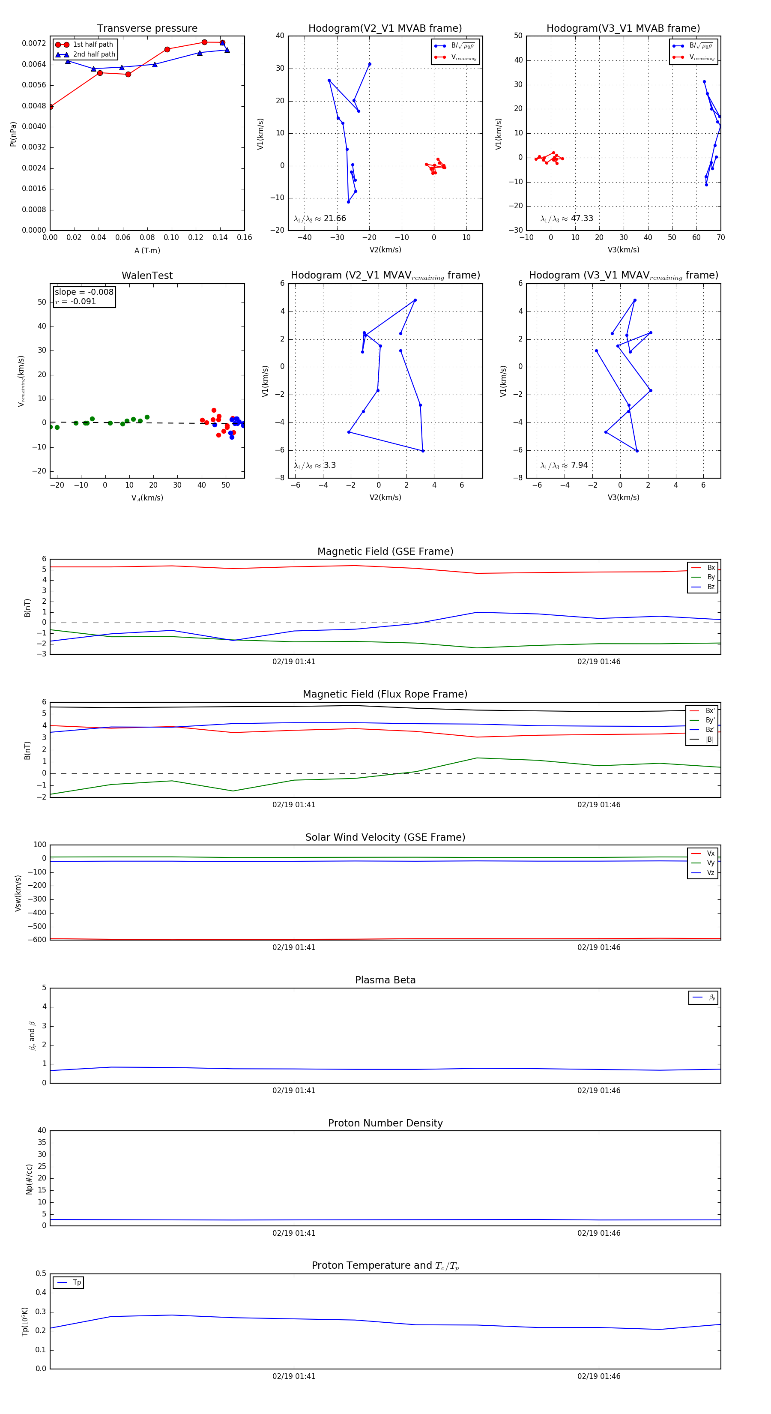The image size is (771, 1414).
Task: Click the 'Pt(nPa)' y-axis label
Action: (13, 133)
